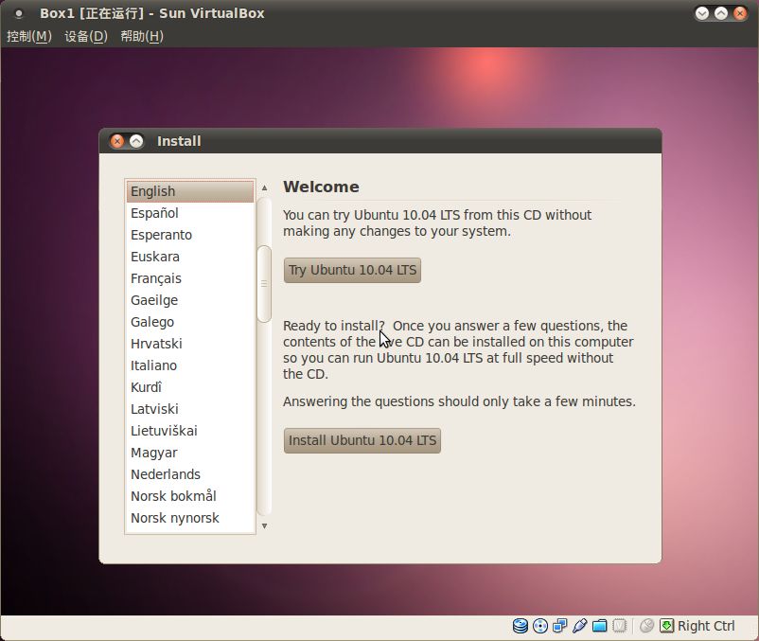This screenshot has height=641, width=759.
Task: Select Norsk nynorsk in the language list
Action: pos(189,518)
